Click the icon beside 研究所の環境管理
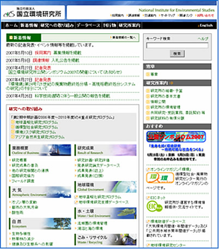219x249 pixels. pos(148,107)
